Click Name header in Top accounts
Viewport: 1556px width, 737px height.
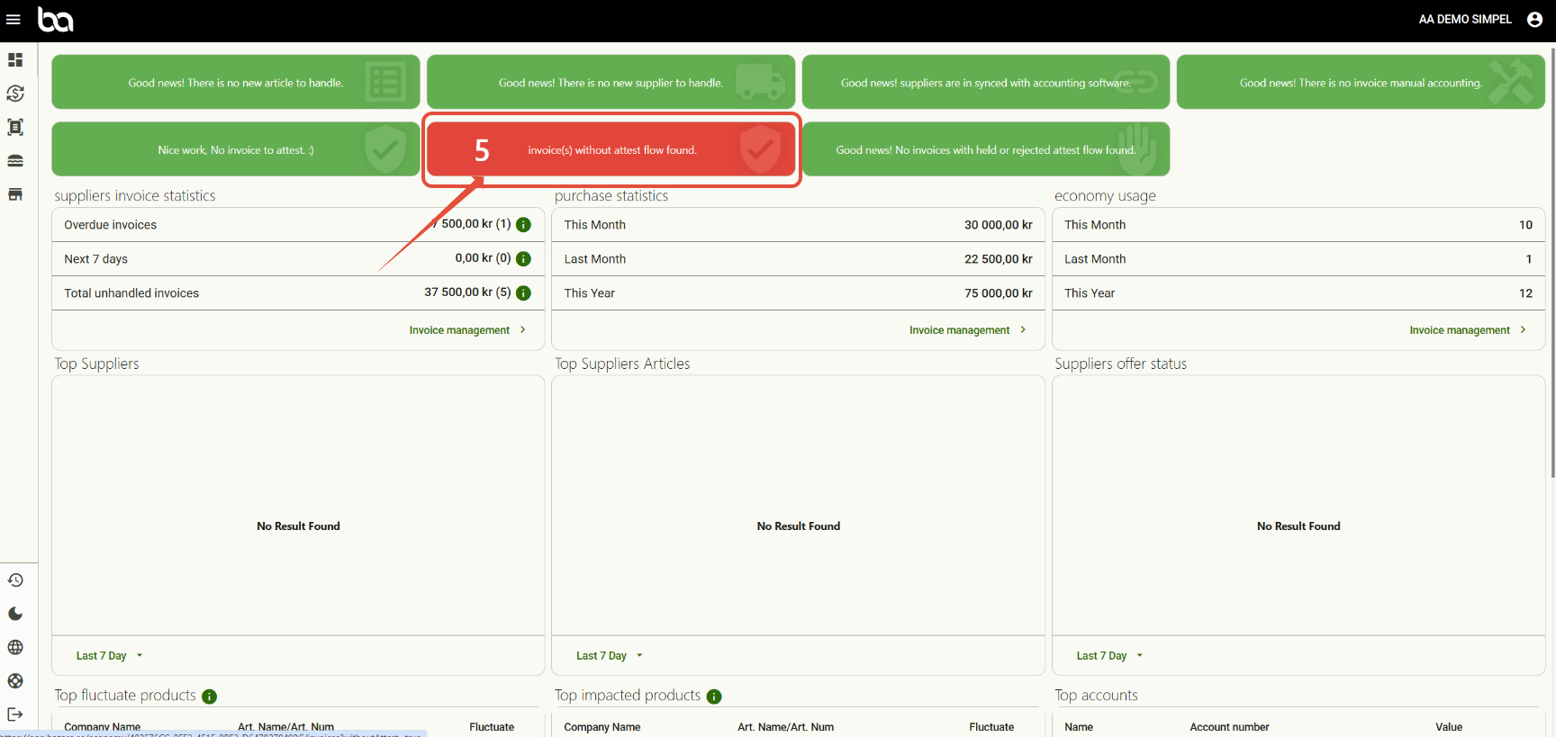pos(1079,727)
